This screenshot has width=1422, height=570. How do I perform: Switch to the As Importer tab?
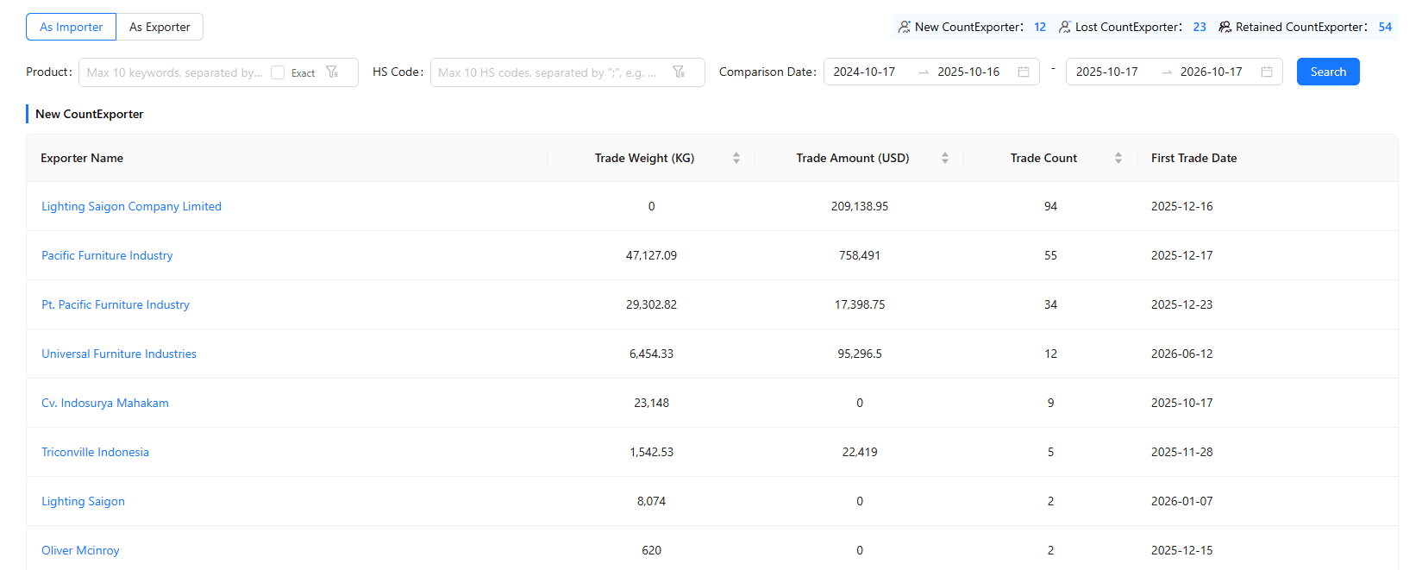pyautogui.click(x=71, y=27)
